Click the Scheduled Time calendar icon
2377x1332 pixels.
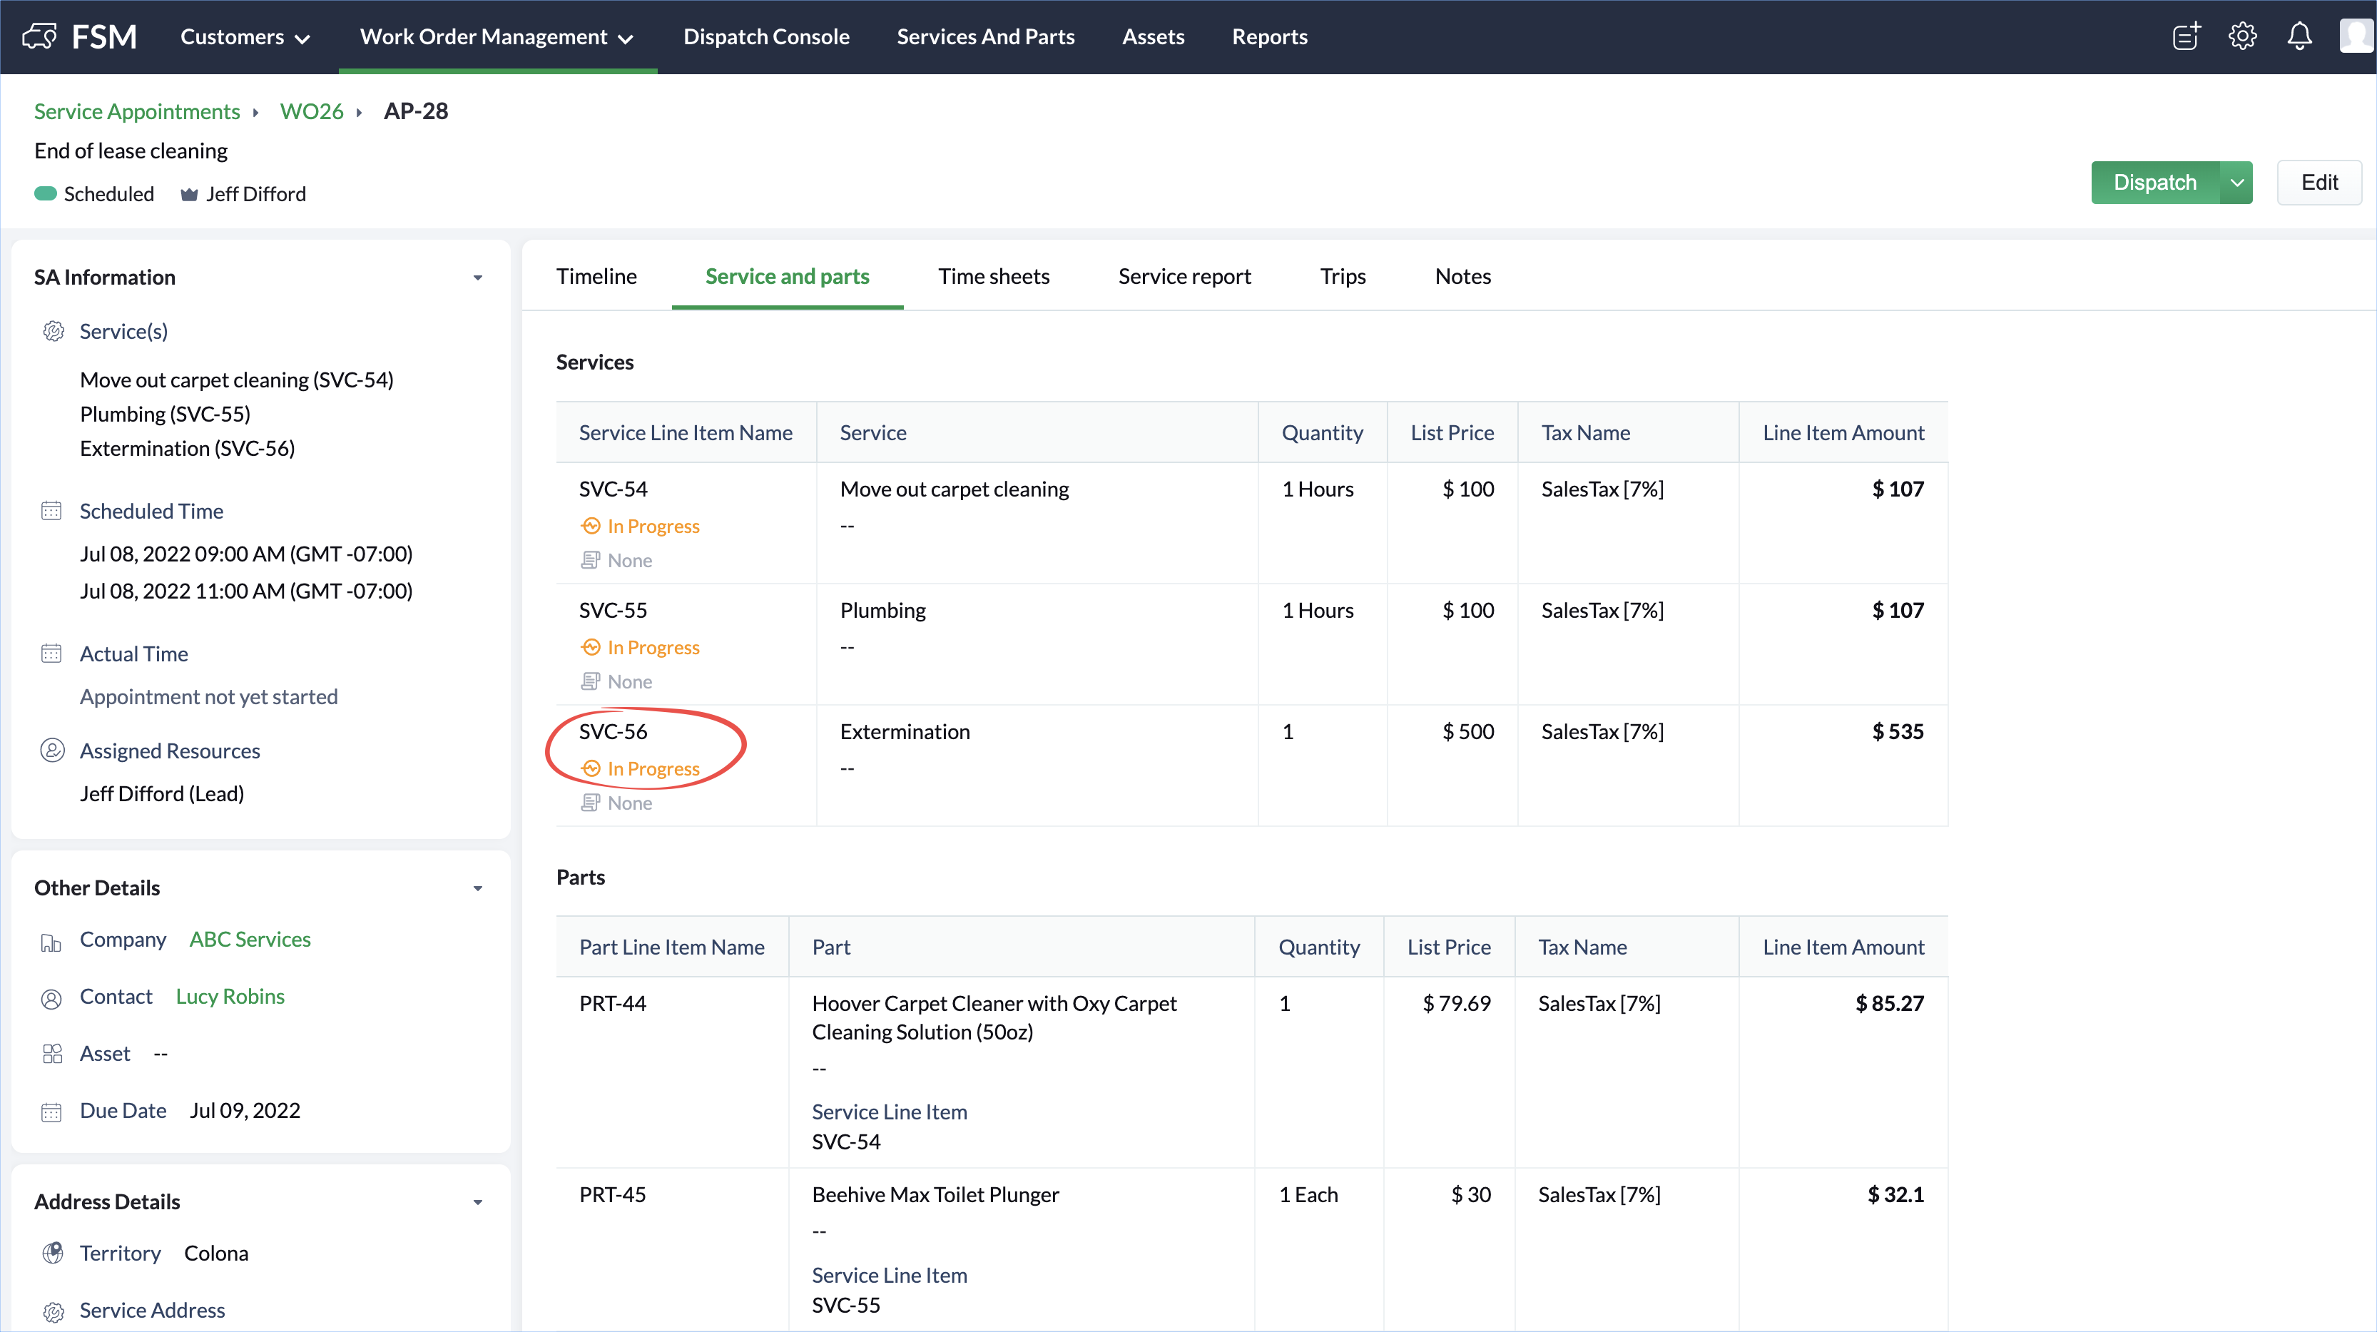click(51, 512)
